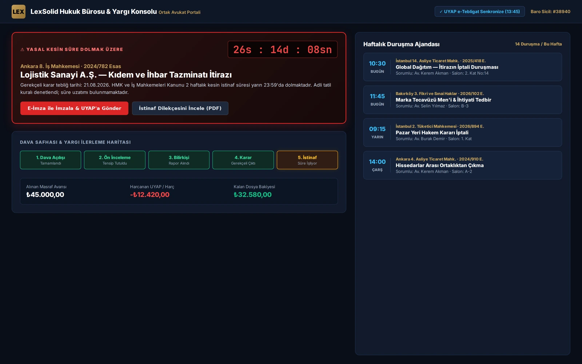Click the Yasal Kesin Süre Dolmak Üzere warning
Screen dimensions: 582x364
[72, 50]
